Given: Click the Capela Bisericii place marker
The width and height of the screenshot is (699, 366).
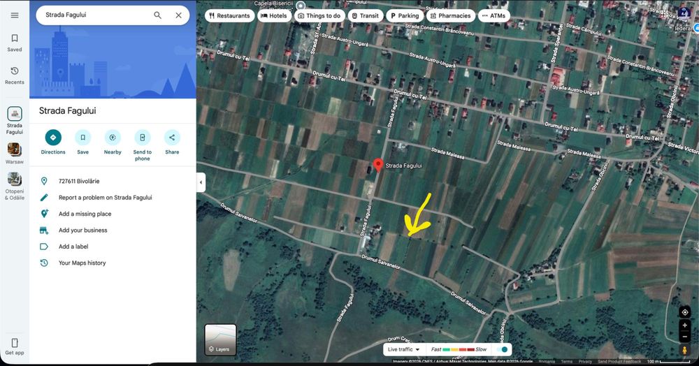Looking at the screenshot, I should coord(301,6).
